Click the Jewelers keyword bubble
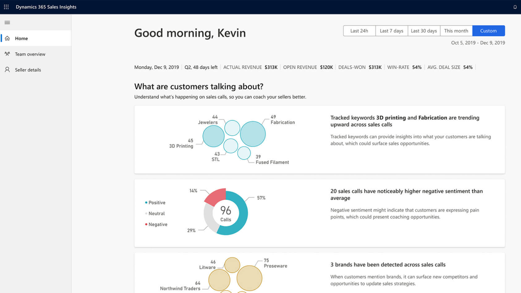The height and width of the screenshot is (293, 521). pyautogui.click(x=232, y=128)
